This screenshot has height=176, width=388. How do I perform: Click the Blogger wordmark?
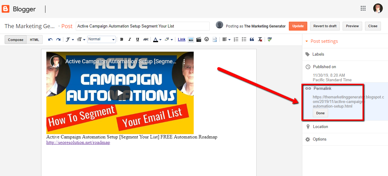pos(24,9)
